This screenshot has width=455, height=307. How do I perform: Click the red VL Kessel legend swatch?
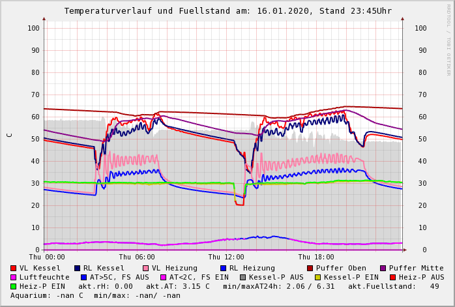click(13, 268)
